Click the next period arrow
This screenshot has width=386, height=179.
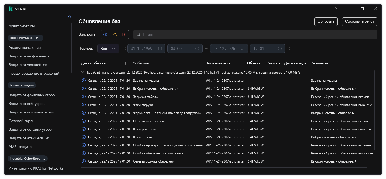click(x=290, y=49)
